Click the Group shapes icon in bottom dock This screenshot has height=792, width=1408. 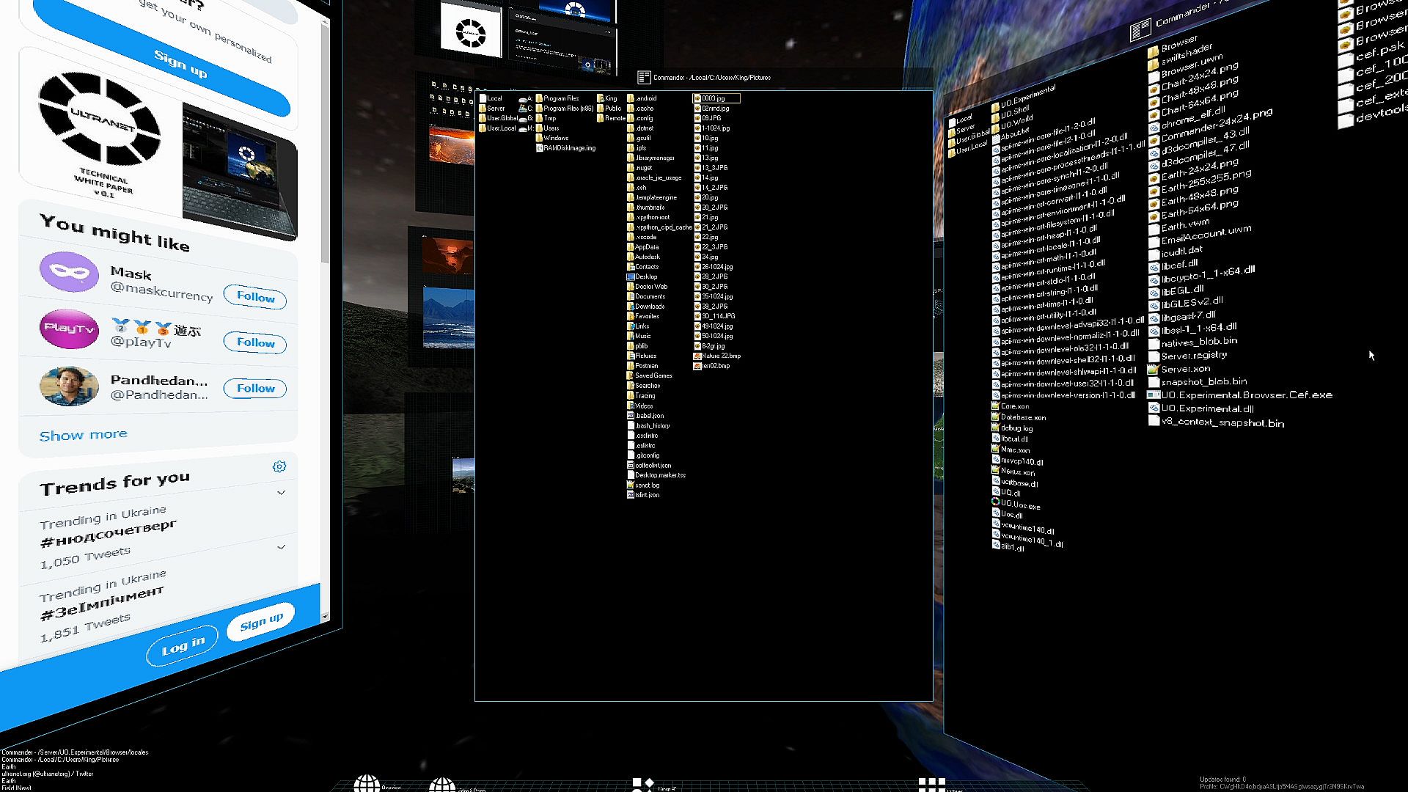click(x=642, y=785)
